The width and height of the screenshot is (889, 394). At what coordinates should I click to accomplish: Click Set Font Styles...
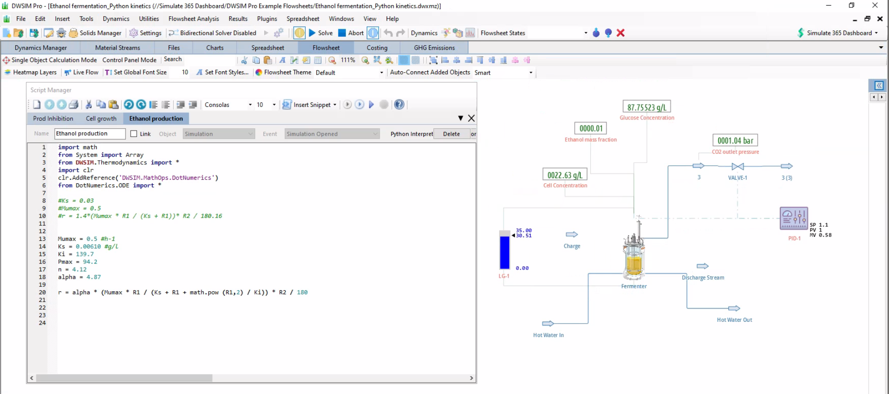(x=222, y=72)
